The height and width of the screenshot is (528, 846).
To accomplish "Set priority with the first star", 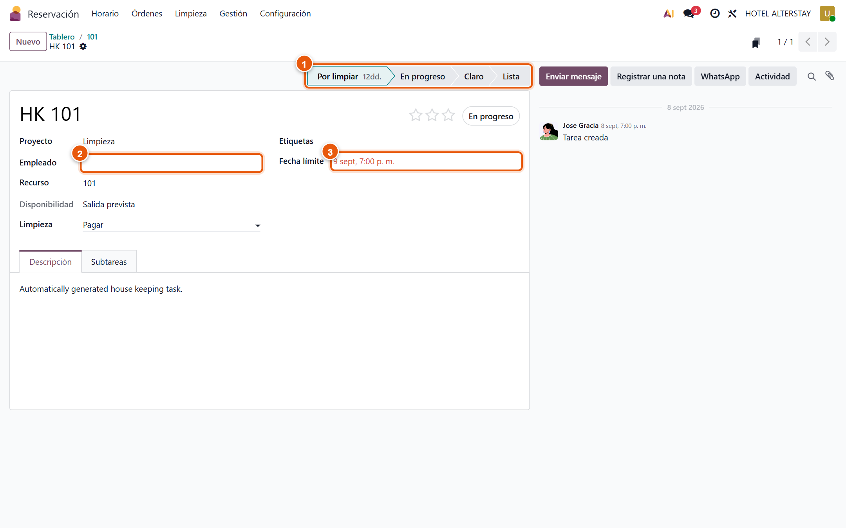I will point(416,115).
